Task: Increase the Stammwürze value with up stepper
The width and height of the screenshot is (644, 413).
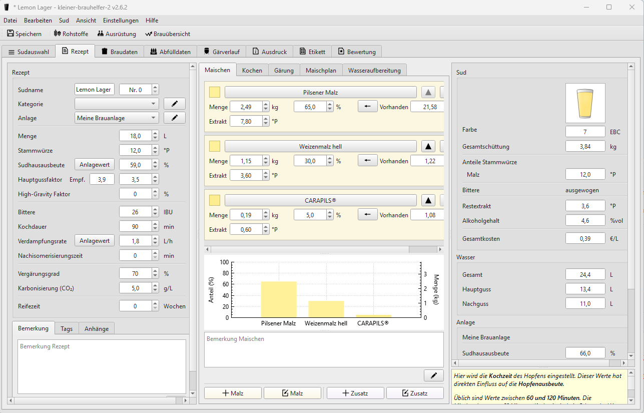Action: 155,148
